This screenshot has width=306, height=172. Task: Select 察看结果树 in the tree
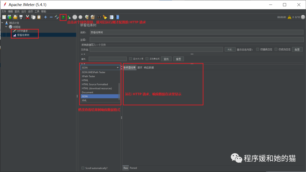(23, 35)
